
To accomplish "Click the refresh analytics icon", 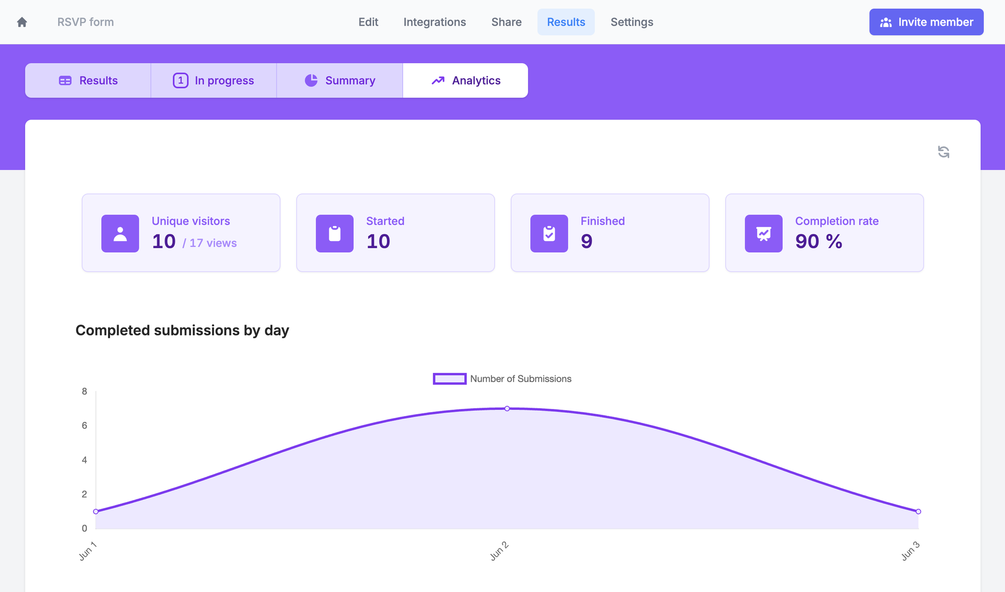I will point(943,152).
